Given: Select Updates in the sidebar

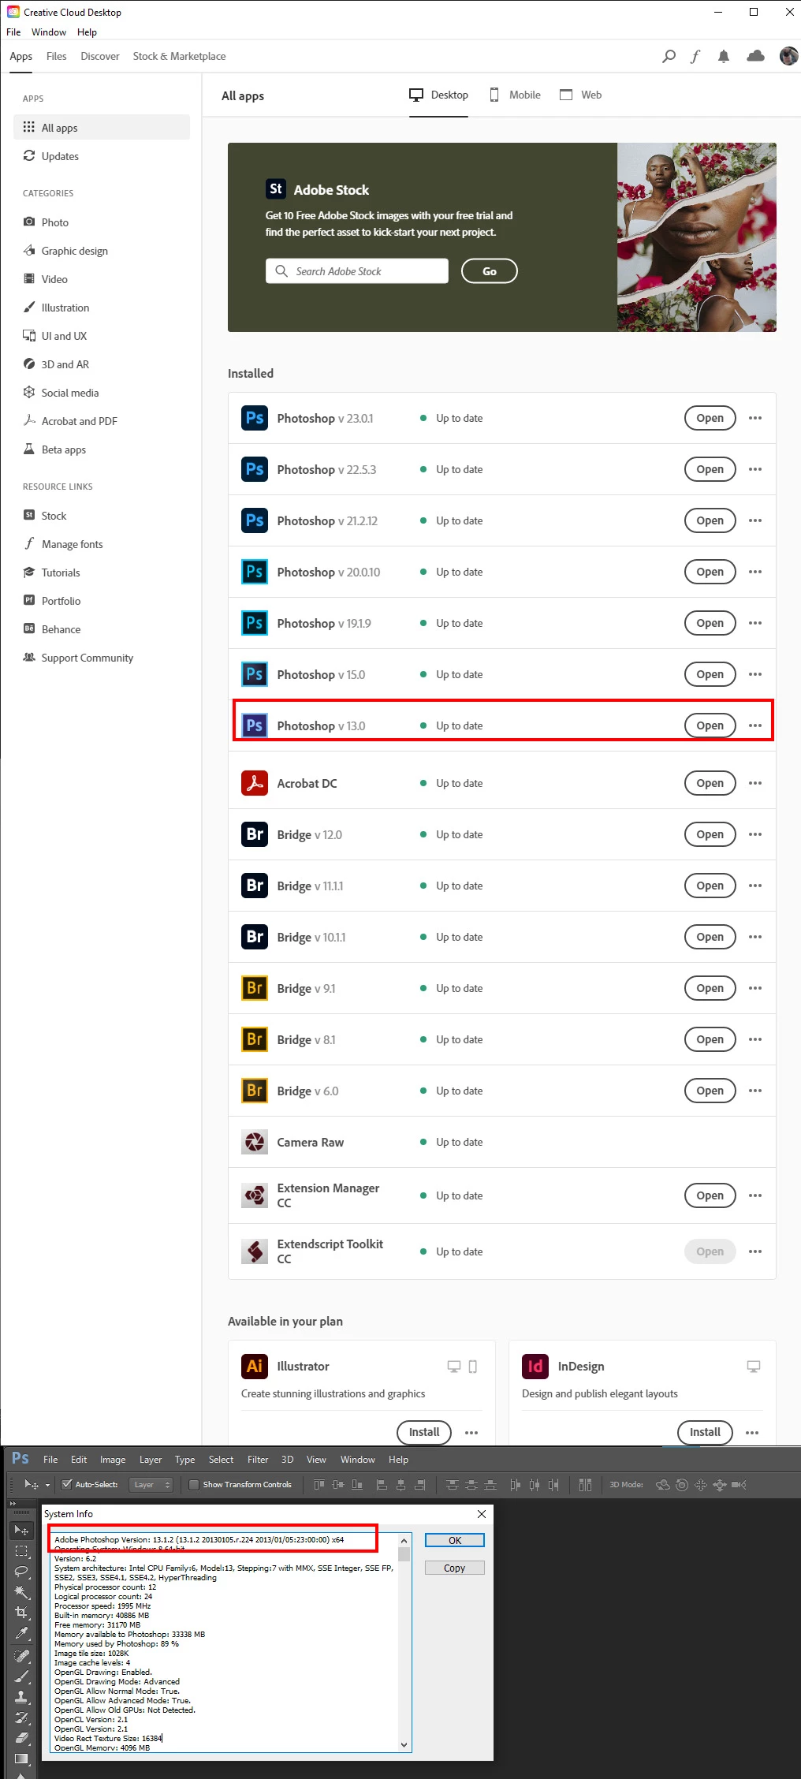Looking at the screenshot, I should click(x=102, y=156).
